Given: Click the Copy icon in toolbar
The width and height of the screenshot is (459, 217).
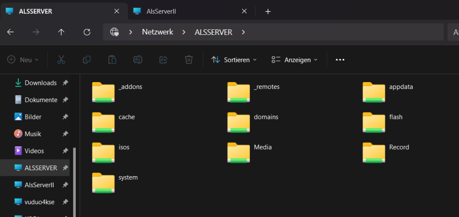Looking at the screenshot, I should [x=87, y=60].
